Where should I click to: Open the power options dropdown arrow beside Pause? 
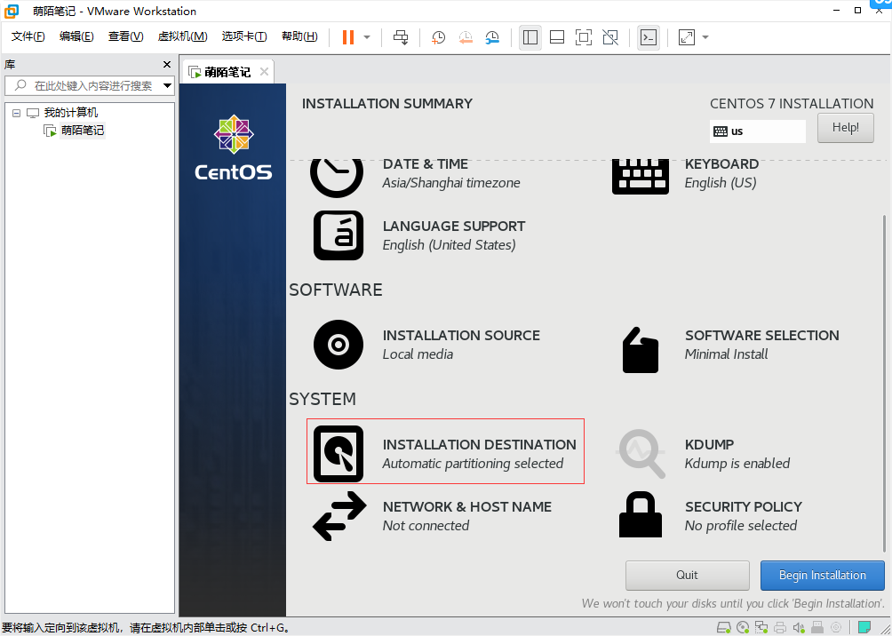(x=367, y=37)
